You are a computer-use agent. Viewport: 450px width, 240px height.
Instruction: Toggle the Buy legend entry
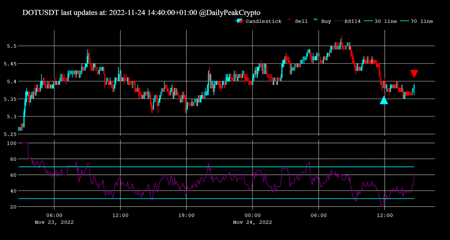click(322, 21)
